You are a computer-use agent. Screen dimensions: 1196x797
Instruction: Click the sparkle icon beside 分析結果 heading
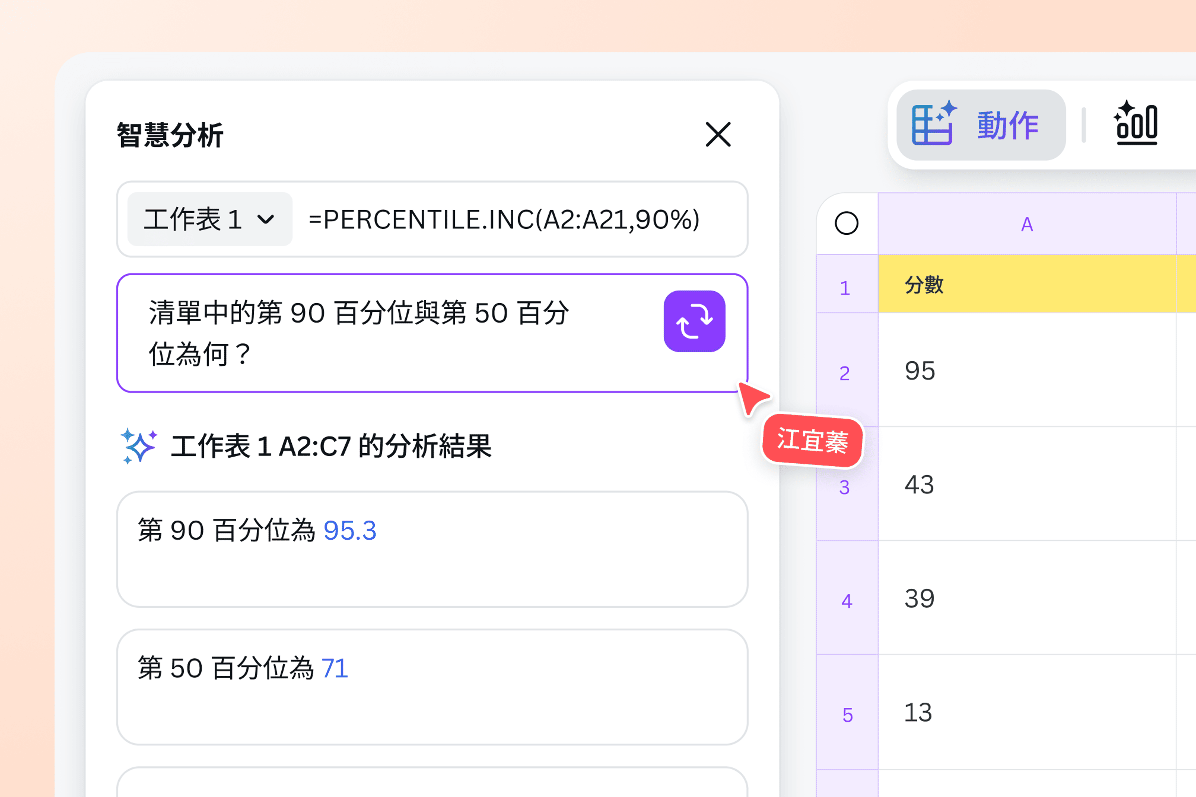coord(138,446)
